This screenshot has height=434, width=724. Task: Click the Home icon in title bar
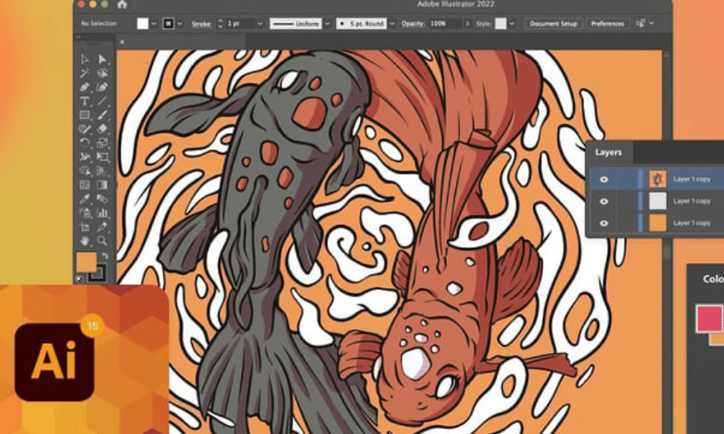(122, 5)
